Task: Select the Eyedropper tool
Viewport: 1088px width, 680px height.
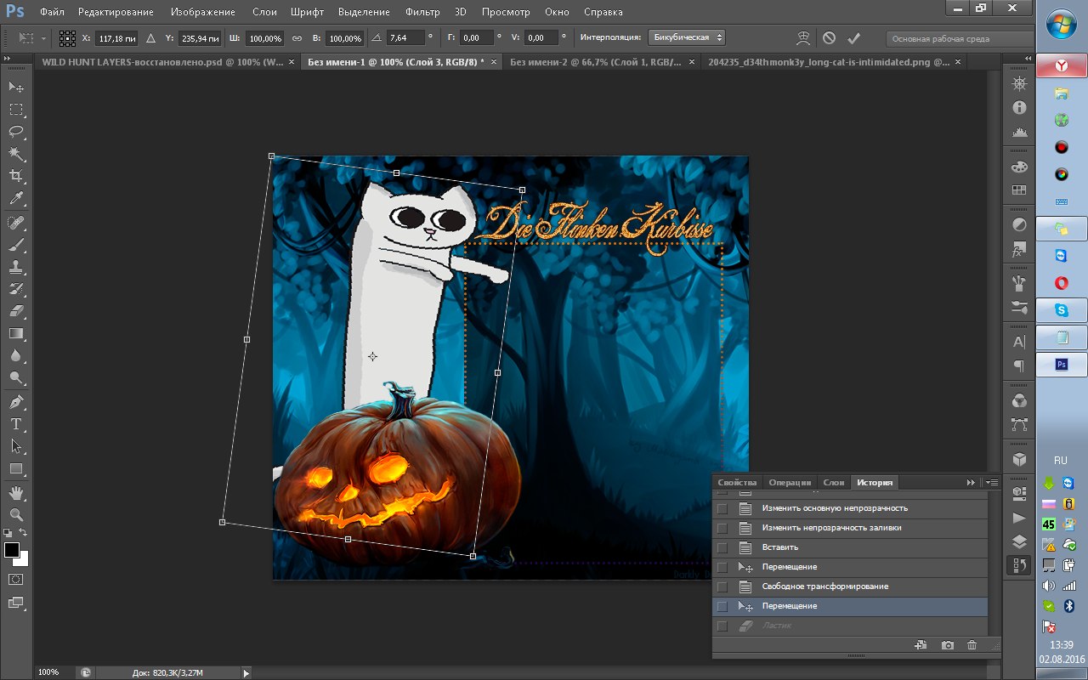Action: [16, 198]
